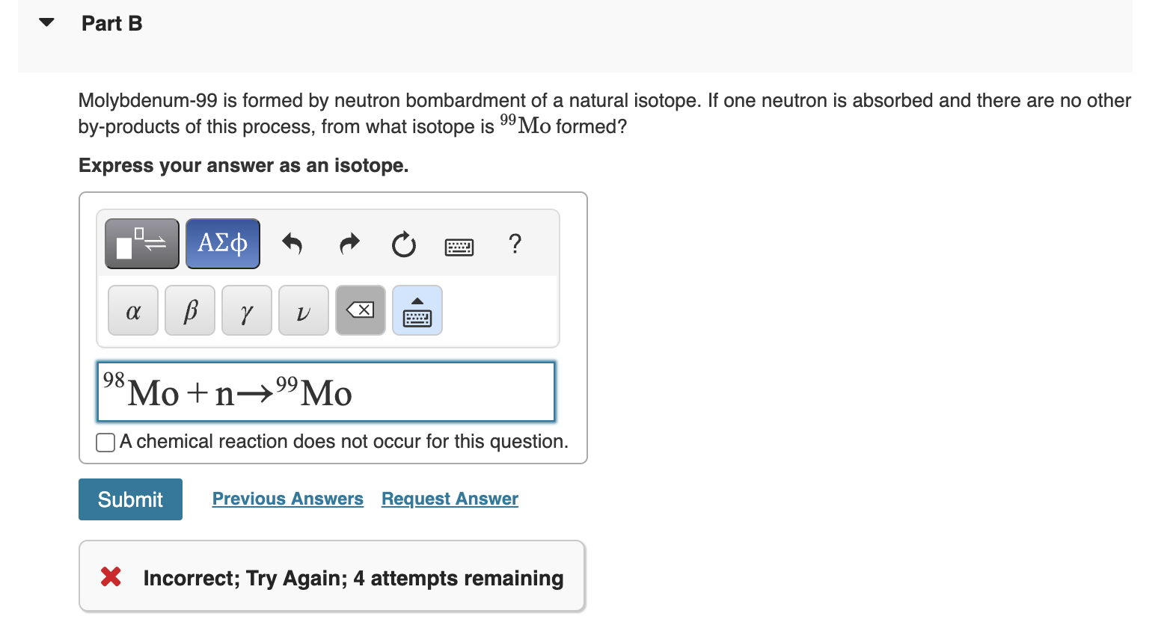Click the red X incorrect indicator
The height and width of the screenshot is (628, 1170).
109,576
